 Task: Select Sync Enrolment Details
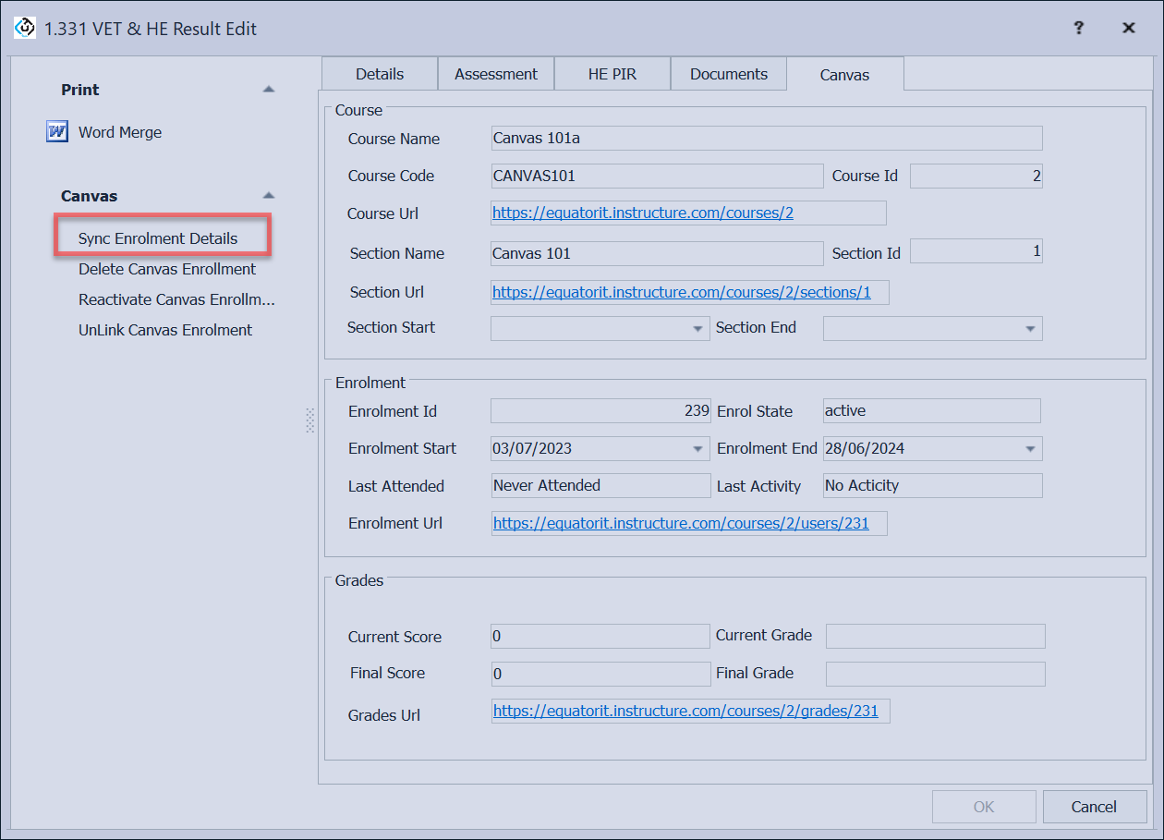point(158,238)
